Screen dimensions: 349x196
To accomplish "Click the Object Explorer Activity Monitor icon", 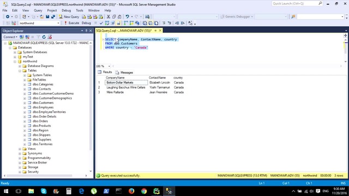I will (x=50, y=37).
